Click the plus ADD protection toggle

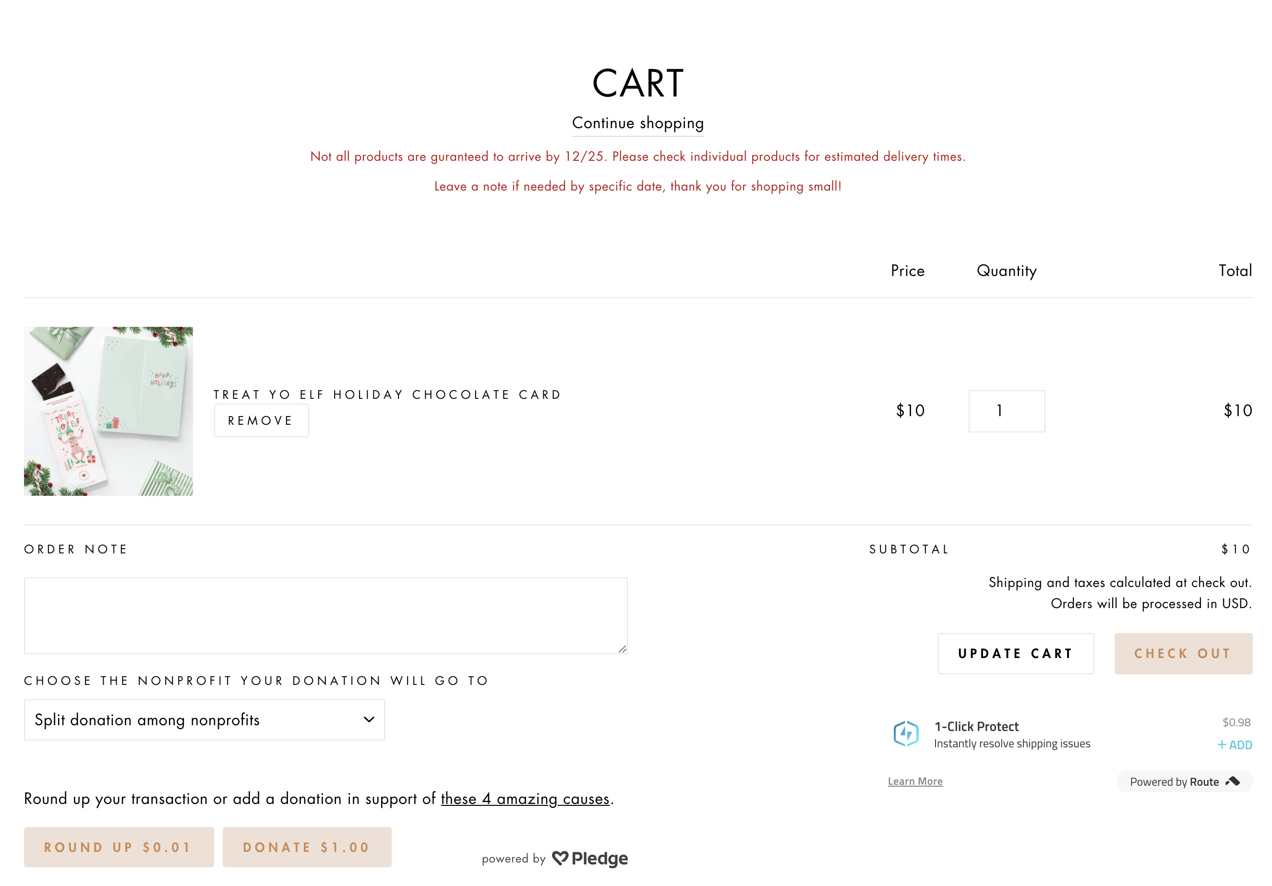tap(1235, 745)
